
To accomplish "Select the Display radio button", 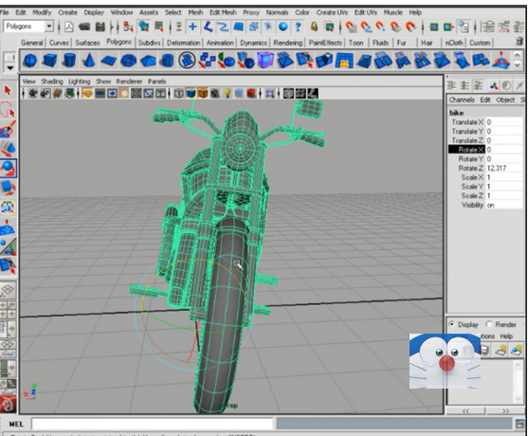I will [x=452, y=324].
